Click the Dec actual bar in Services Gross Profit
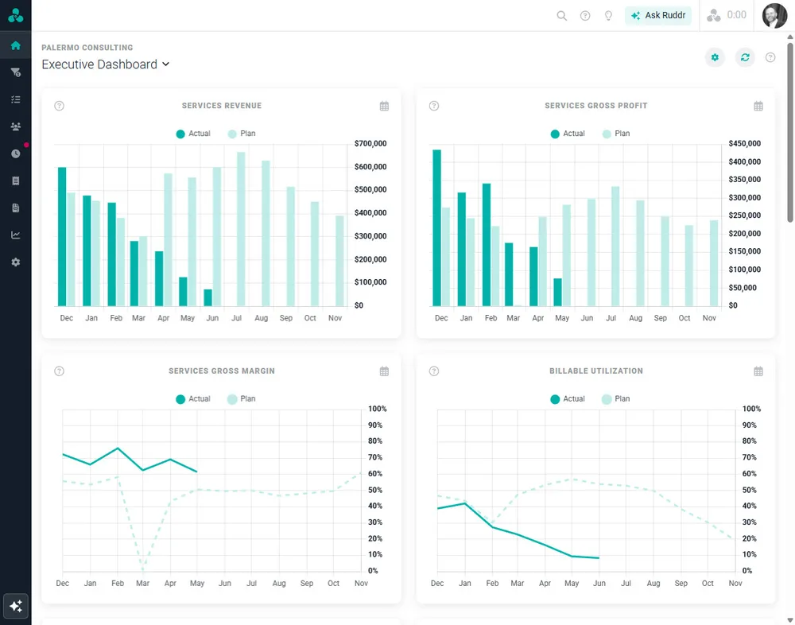 tap(437, 227)
